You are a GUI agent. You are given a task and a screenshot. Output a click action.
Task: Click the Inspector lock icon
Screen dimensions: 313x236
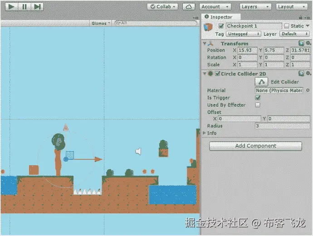[x=301, y=18]
